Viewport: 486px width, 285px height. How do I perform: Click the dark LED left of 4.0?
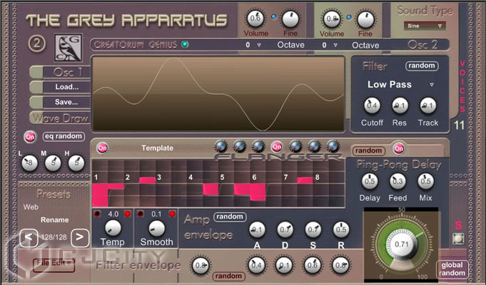[97, 214]
